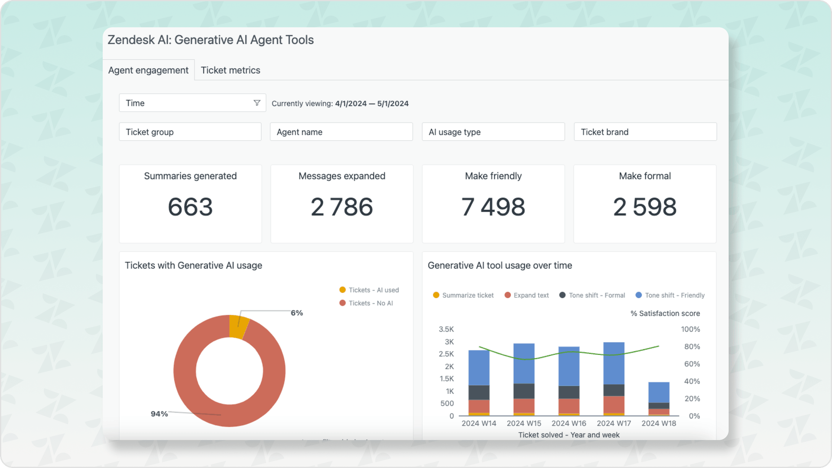
Task: Click the Currently viewing date range text
Action: tap(340, 104)
